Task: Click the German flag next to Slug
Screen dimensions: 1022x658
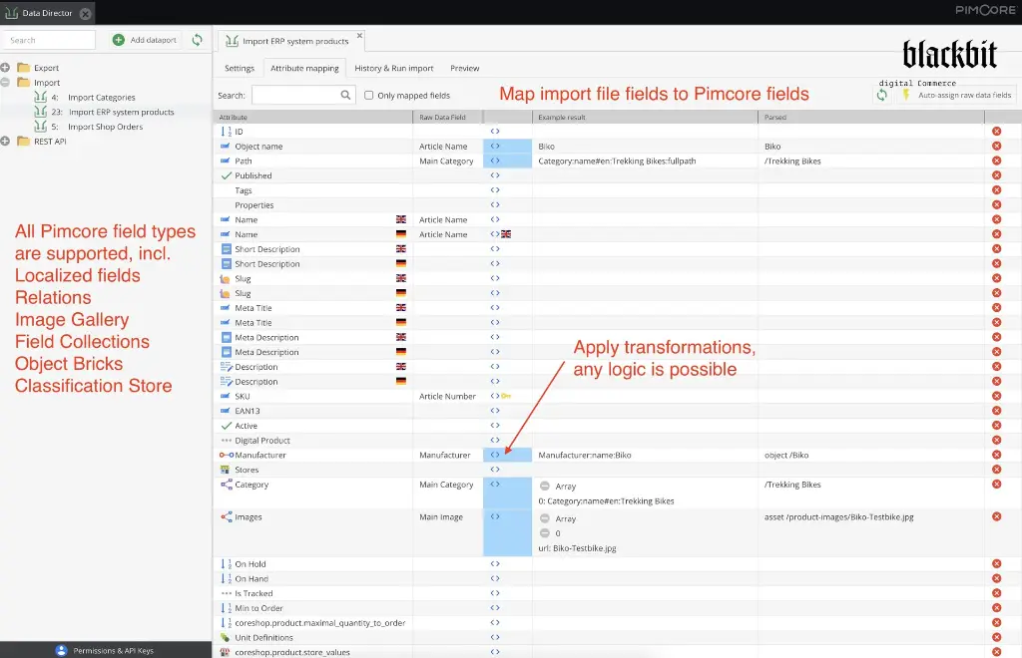Action: click(x=401, y=293)
